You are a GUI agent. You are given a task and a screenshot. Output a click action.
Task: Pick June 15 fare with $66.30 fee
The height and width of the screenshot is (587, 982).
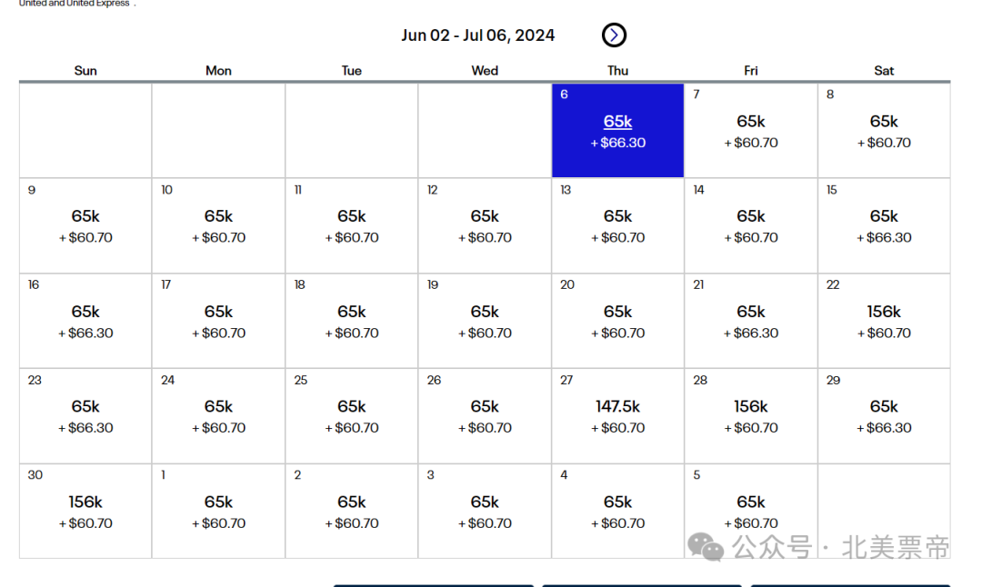tap(884, 225)
